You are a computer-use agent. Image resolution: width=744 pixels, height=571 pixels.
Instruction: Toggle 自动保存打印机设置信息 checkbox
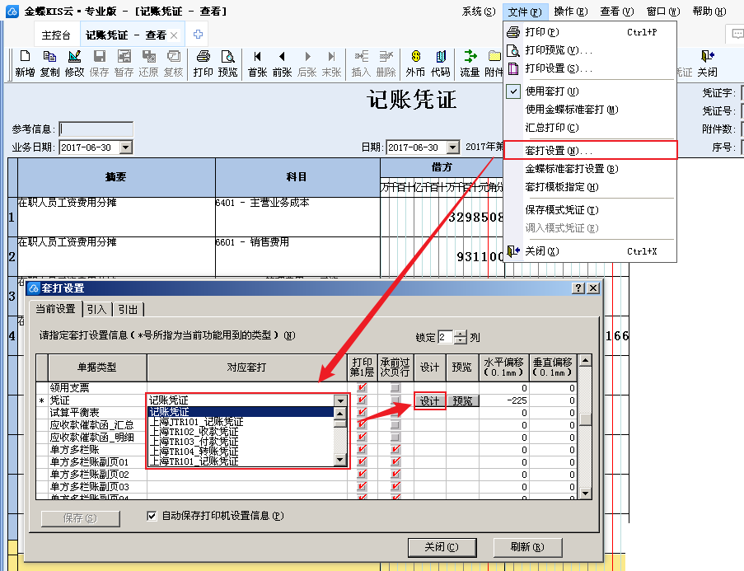click(152, 517)
